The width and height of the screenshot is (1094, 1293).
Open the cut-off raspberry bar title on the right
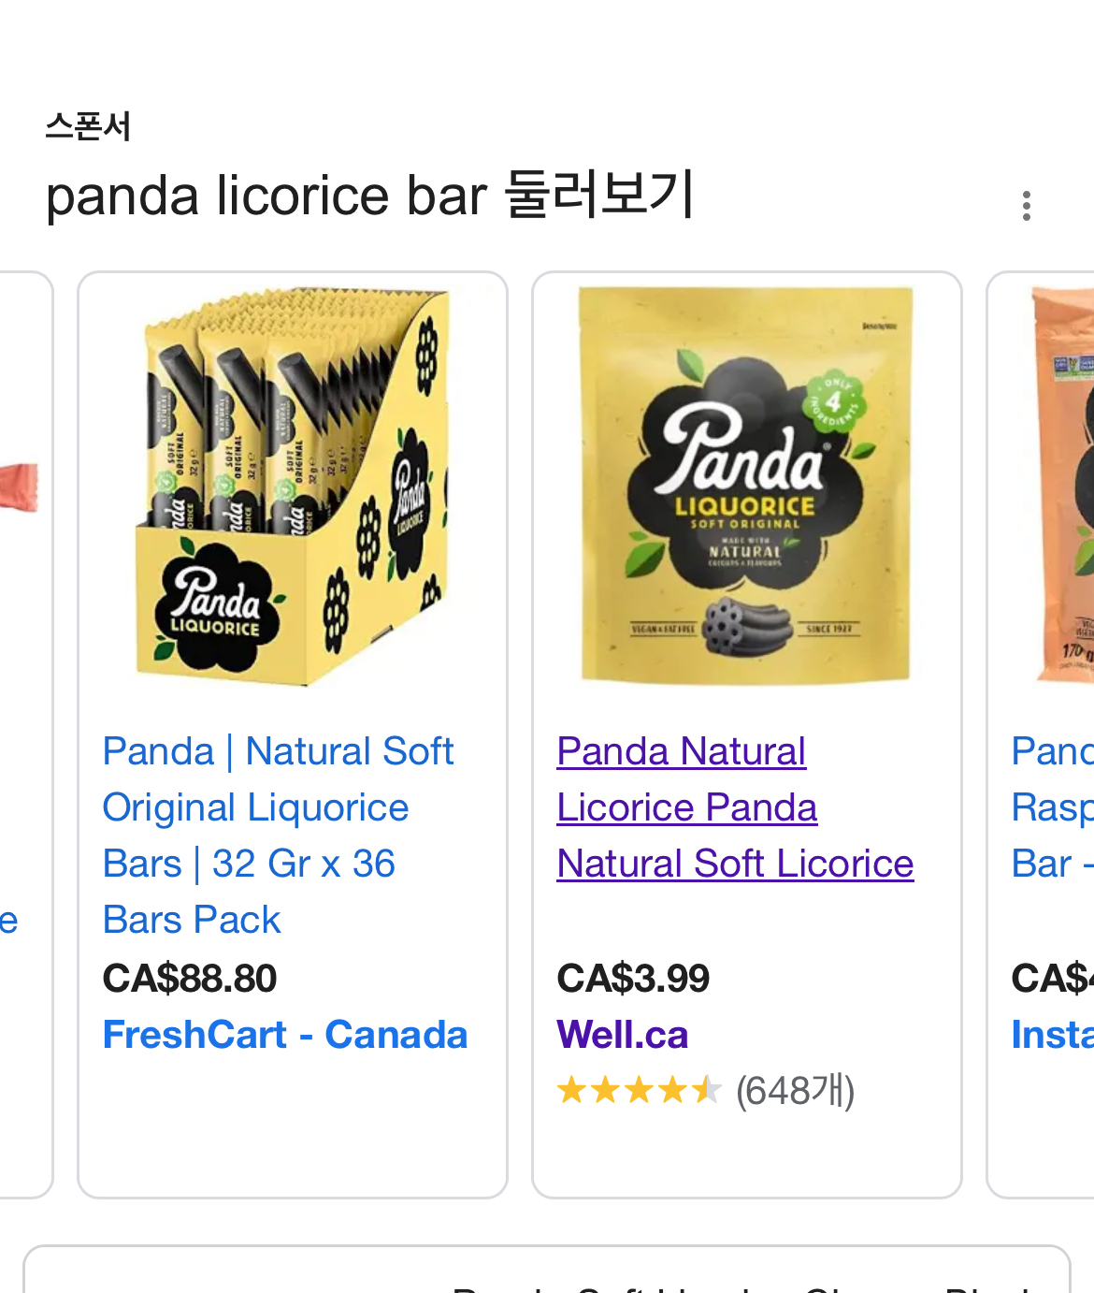1053,807
